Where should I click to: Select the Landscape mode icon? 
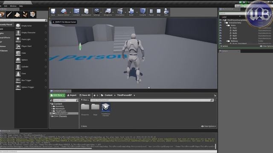(x=17, y=14)
